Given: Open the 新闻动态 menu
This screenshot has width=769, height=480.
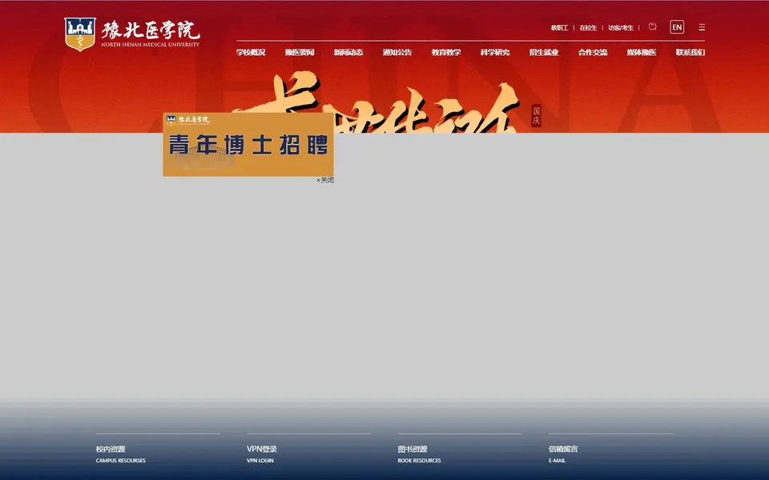Looking at the screenshot, I should point(348,53).
